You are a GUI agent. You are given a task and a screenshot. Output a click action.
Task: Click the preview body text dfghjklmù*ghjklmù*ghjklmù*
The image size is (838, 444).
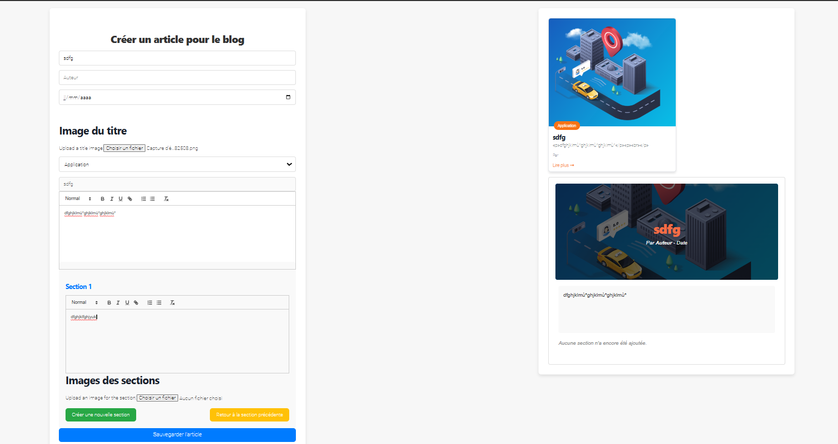click(x=595, y=295)
